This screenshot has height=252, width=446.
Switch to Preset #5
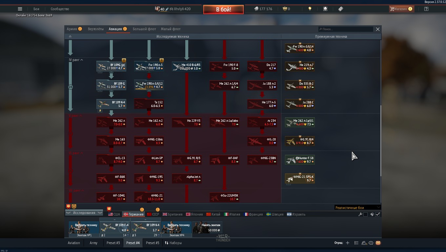[152, 243]
